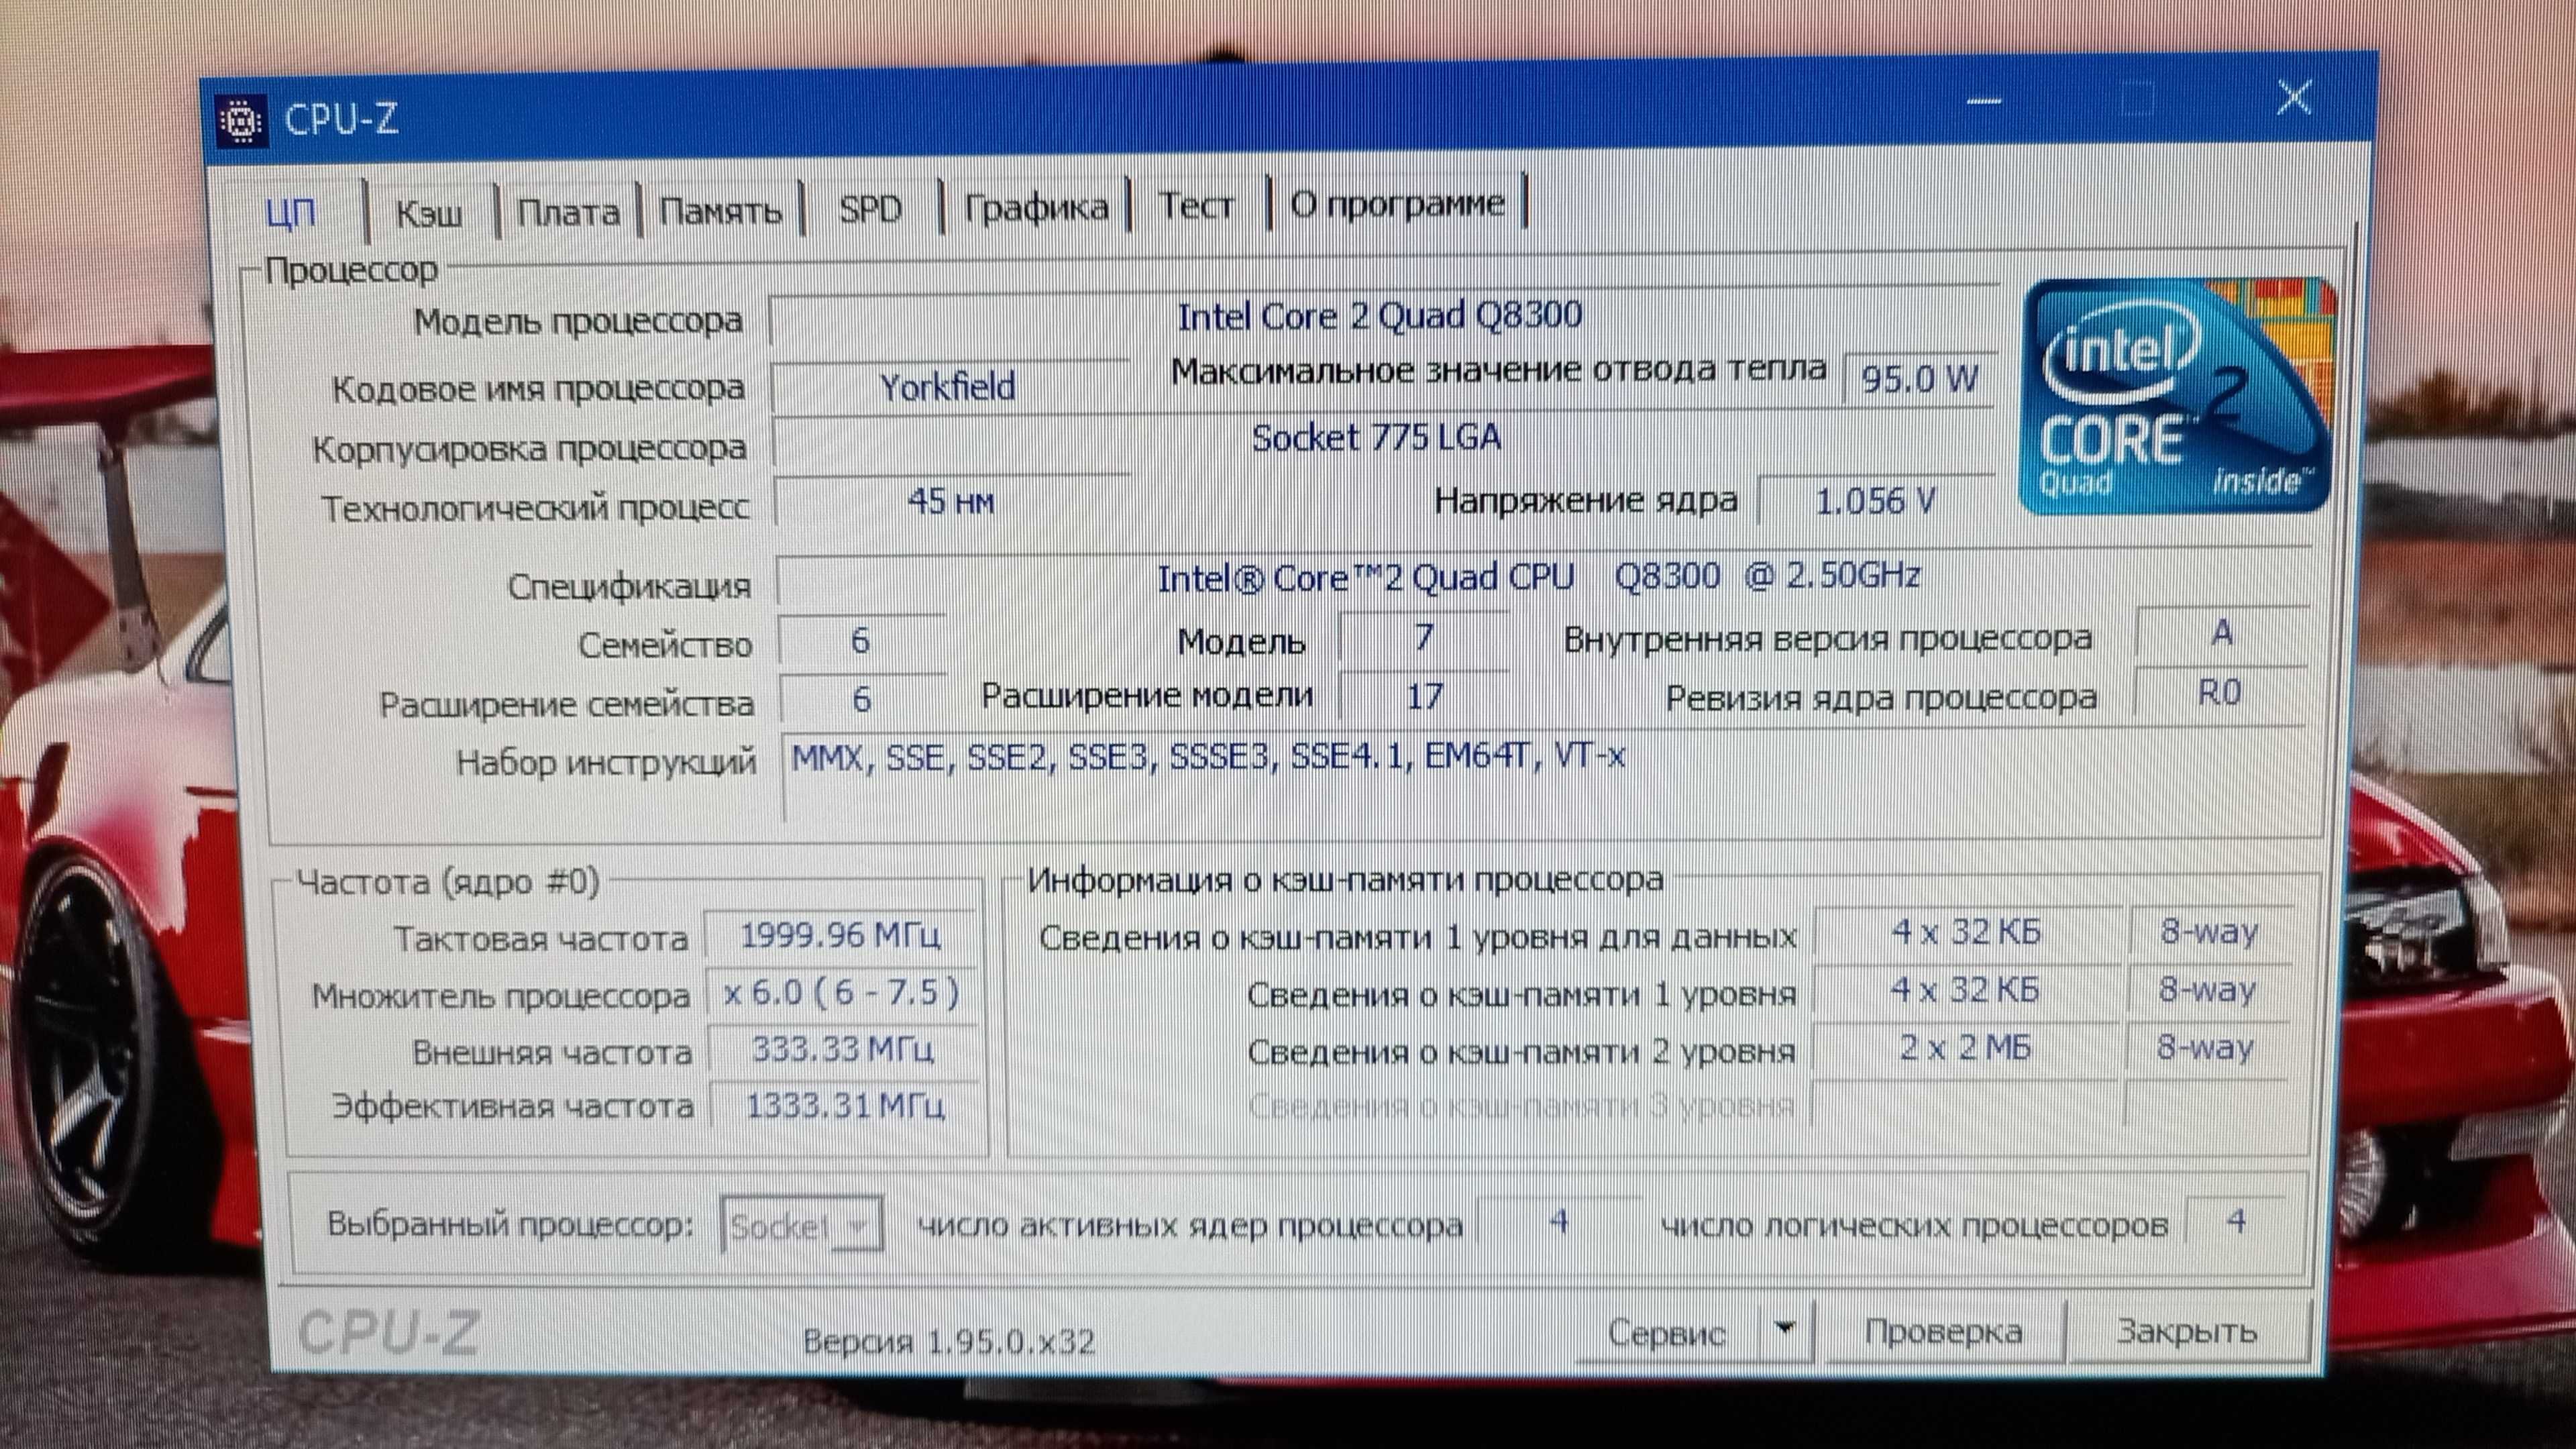Click the Сервис button
Viewport: 2576px width, 1449px height.
click(1667, 1332)
